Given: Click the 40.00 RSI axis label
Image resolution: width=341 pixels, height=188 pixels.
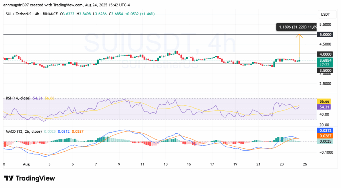Looking at the screenshot, I should click(324, 114).
